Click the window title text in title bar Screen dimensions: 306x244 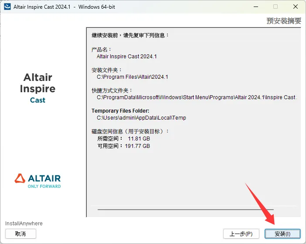[x=64, y=7]
